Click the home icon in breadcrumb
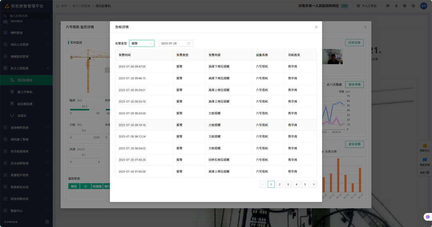Screen dimensions: 432x227 (58, 6)
